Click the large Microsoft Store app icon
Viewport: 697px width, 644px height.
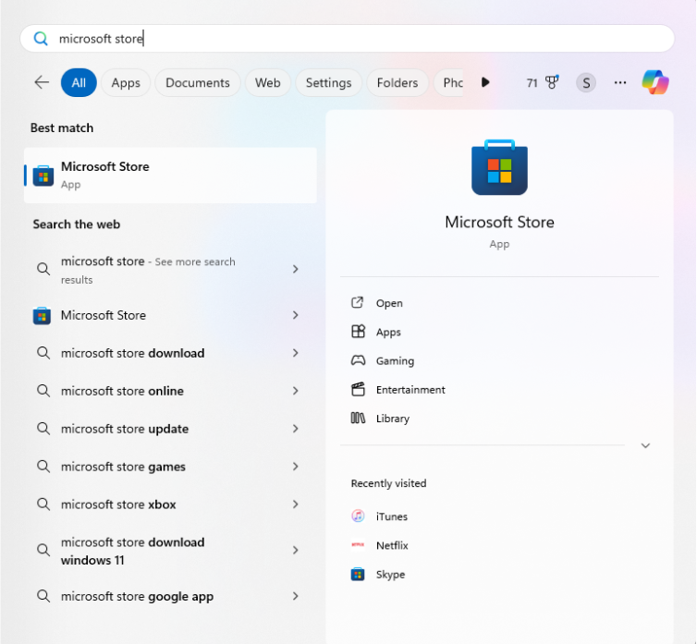tap(499, 167)
